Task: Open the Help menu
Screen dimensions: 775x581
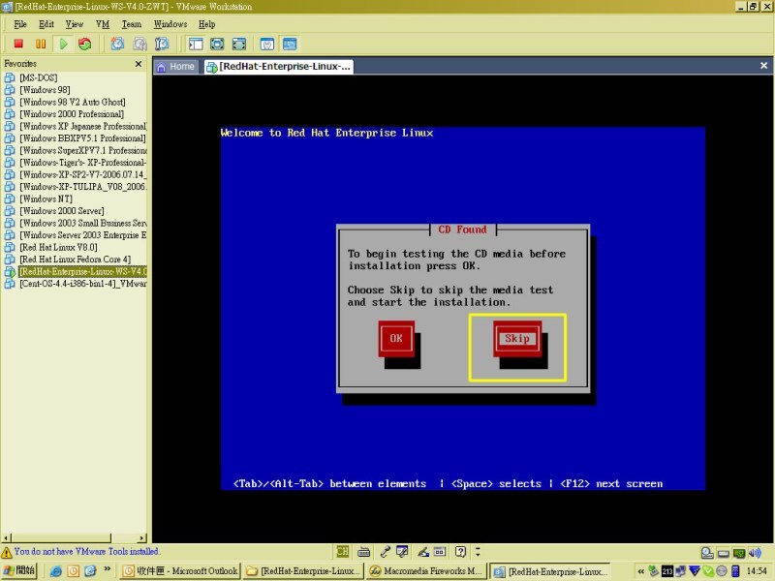Action: point(206,24)
